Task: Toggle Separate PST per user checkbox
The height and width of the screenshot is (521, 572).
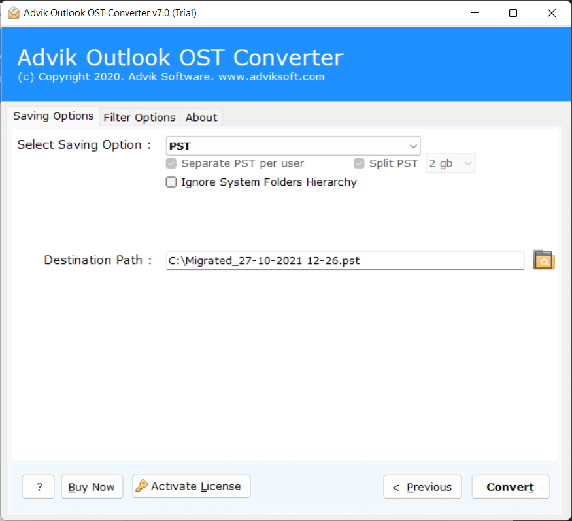Action: [x=171, y=163]
